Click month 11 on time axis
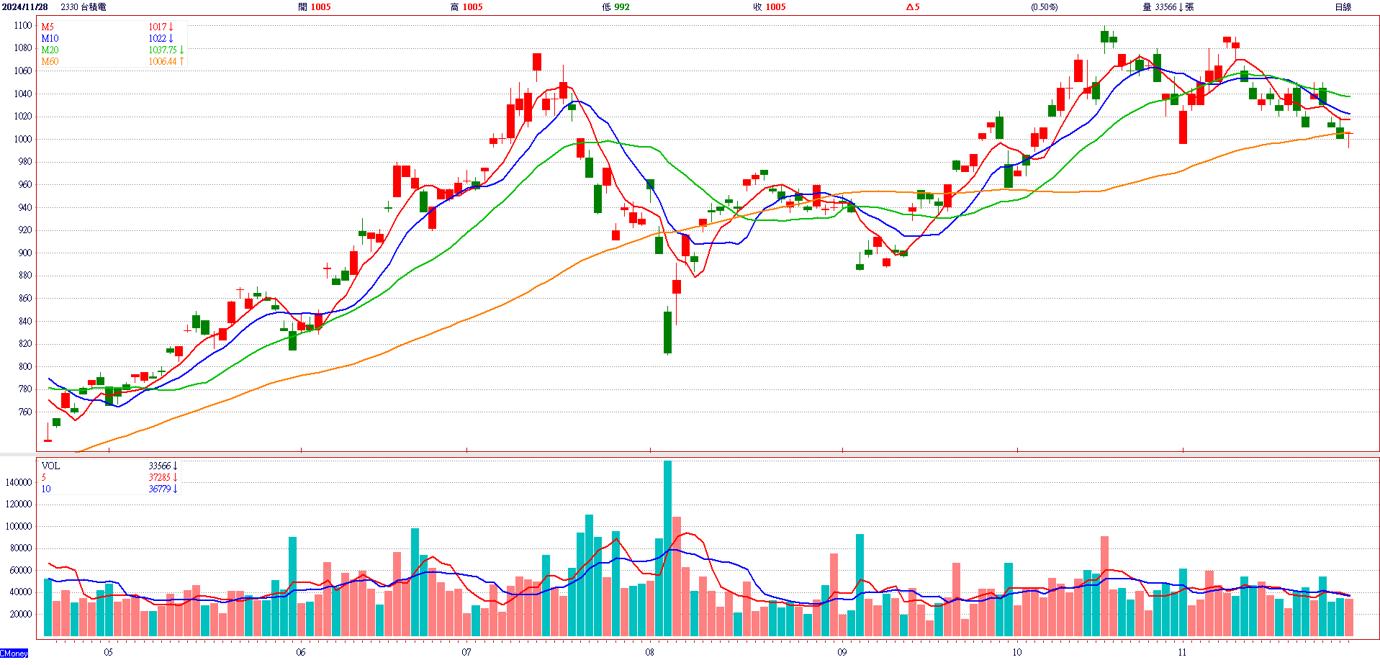The image size is (1380, 665). (x=1182, y=652)
